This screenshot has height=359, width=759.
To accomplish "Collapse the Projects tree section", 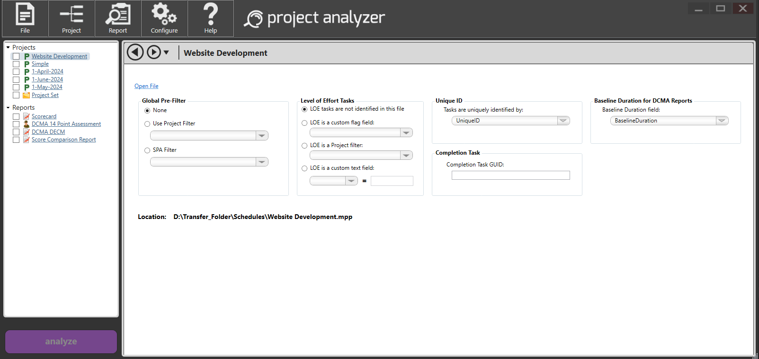I will pos(8,47).
